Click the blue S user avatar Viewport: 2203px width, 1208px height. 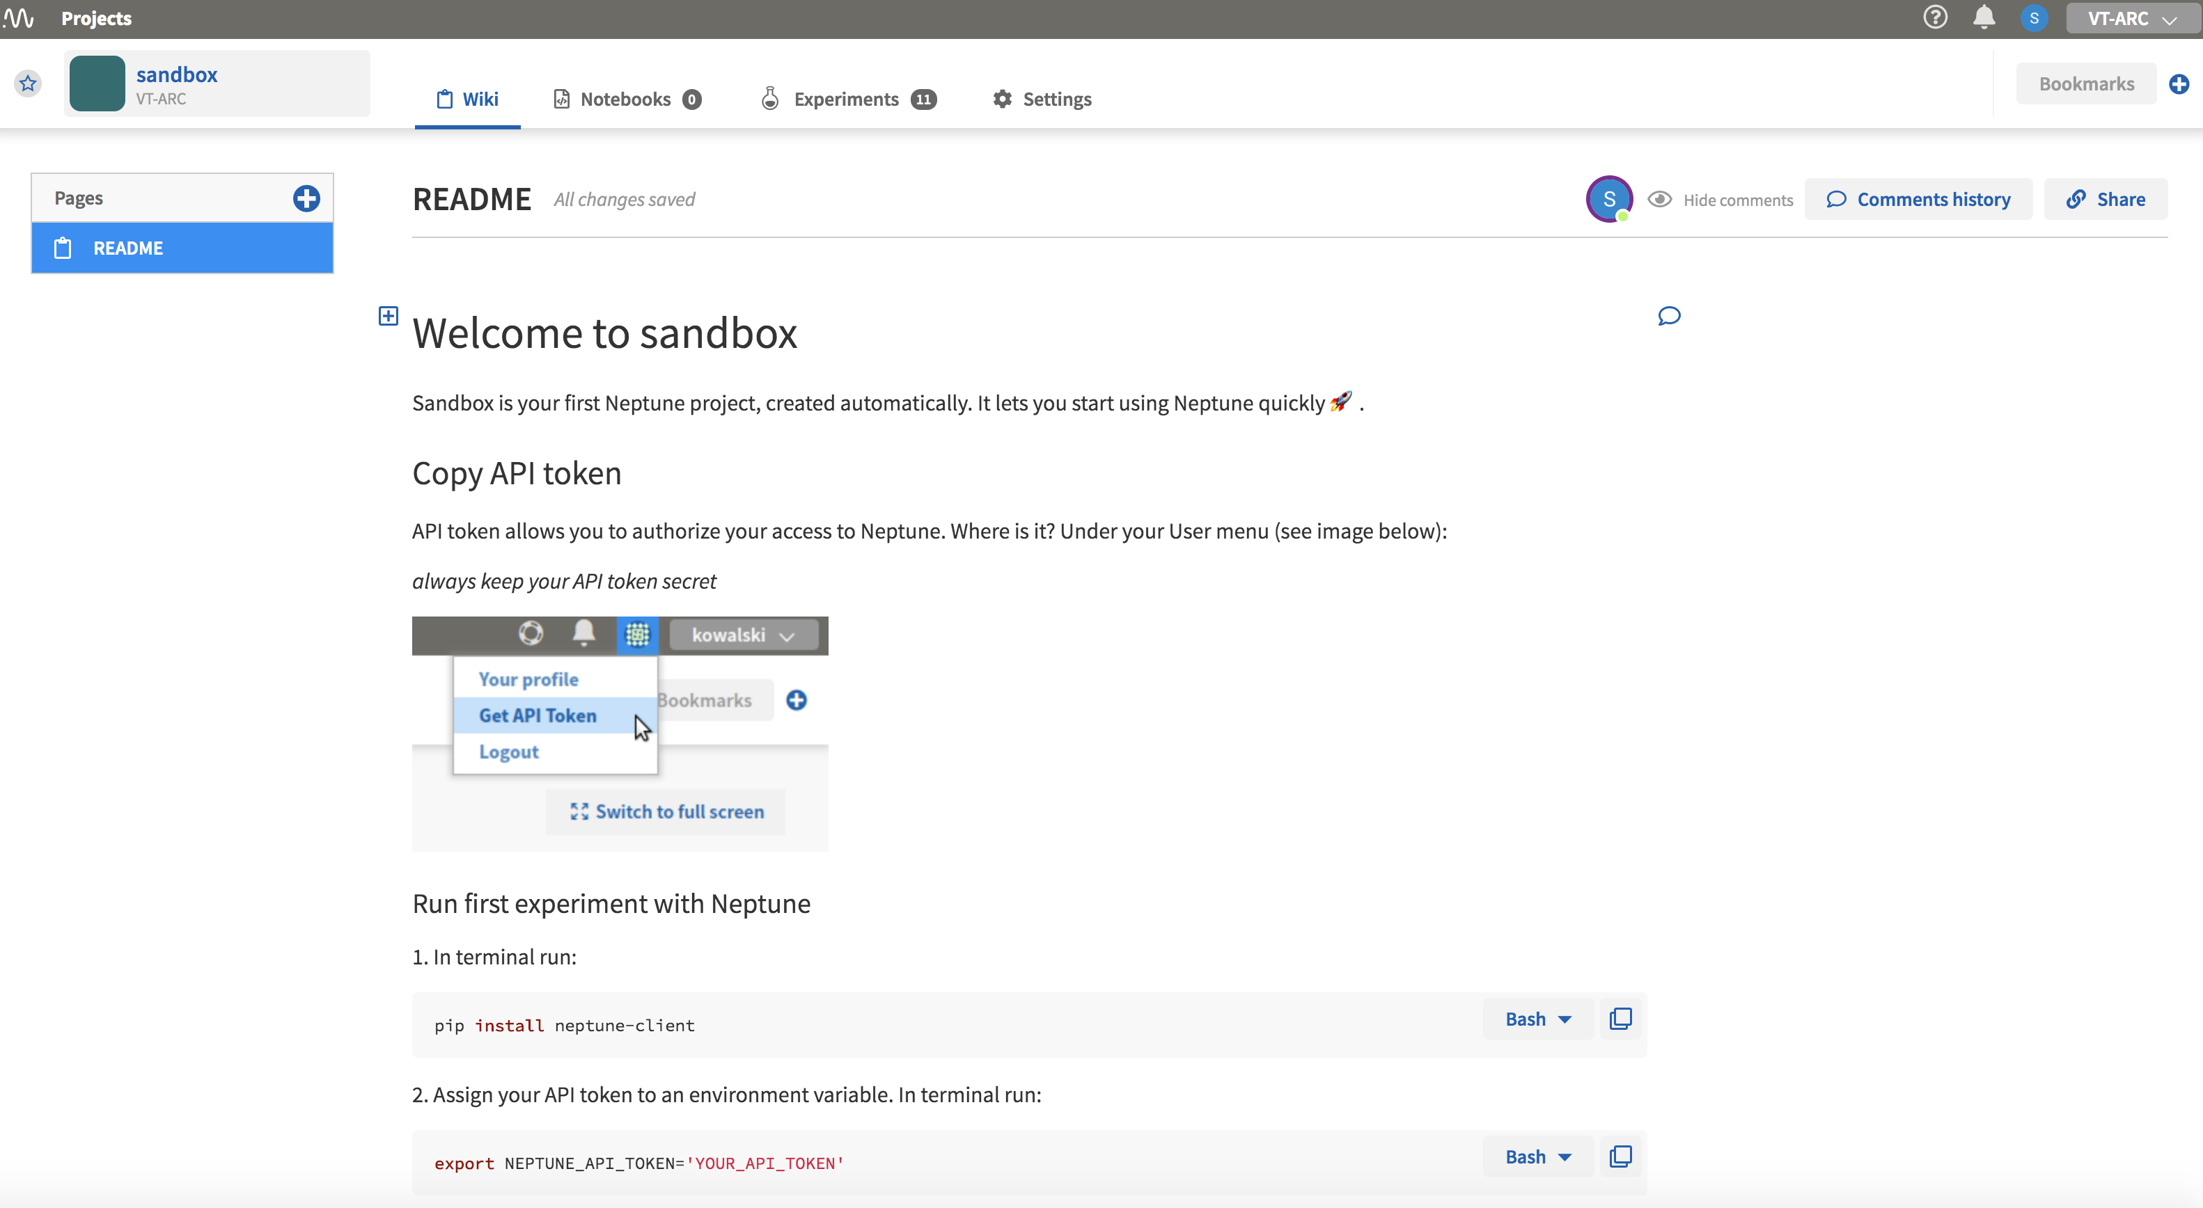point(2034,18)
